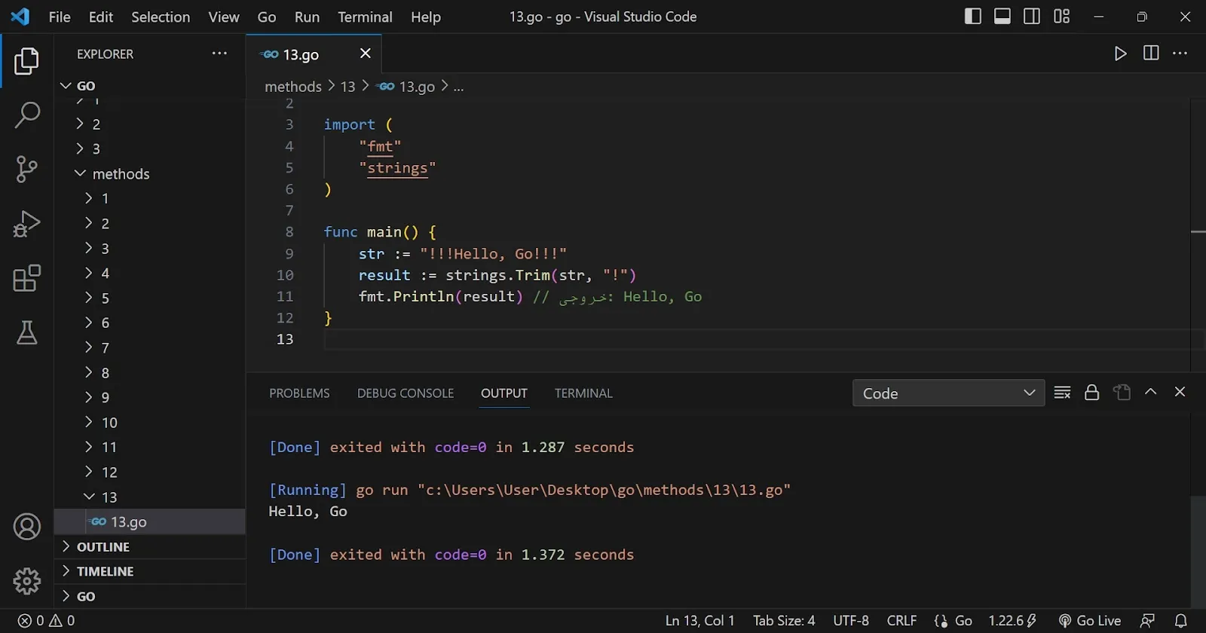Open the Accounts icon in activity bar
This screenshot has height=633, width=1206.
pyautogui.click(x=27, y=527)
